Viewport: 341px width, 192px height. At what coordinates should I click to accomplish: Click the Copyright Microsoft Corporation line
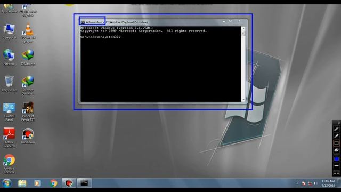click(143, 31)
